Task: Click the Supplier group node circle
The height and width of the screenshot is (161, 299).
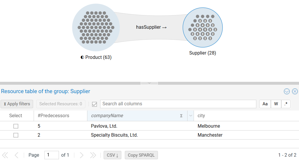Action: 203,28
